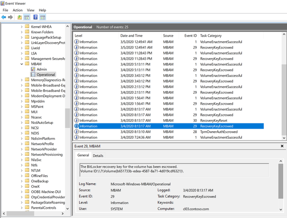287x218 pixels.
Task: Click the NTLM folder icon
Action: pyautogui.click(x=27, y=170)
